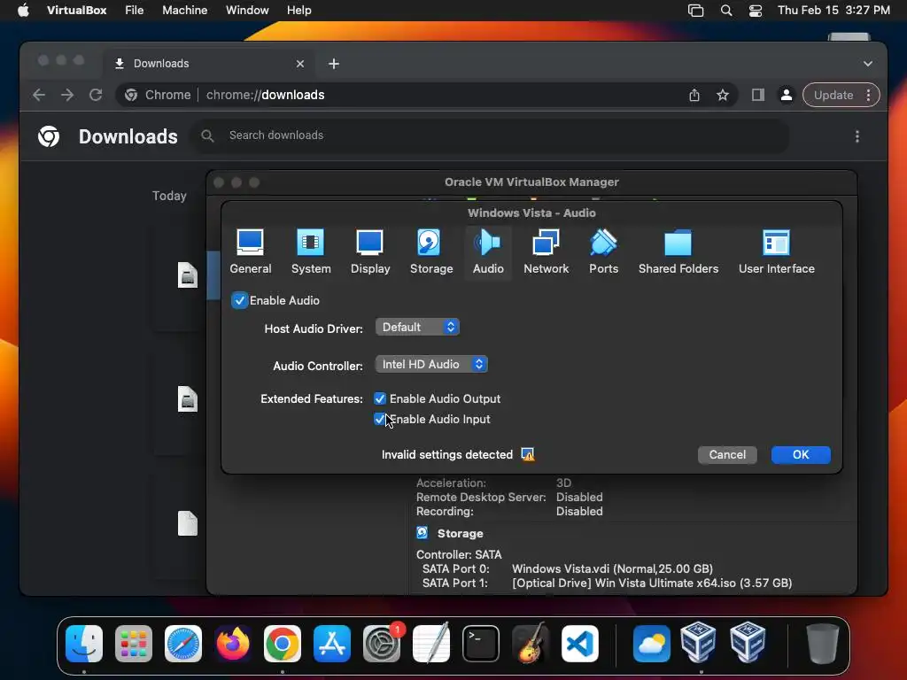Bookmark this page with the star icon
907x680 pixels.
(723, 95)
